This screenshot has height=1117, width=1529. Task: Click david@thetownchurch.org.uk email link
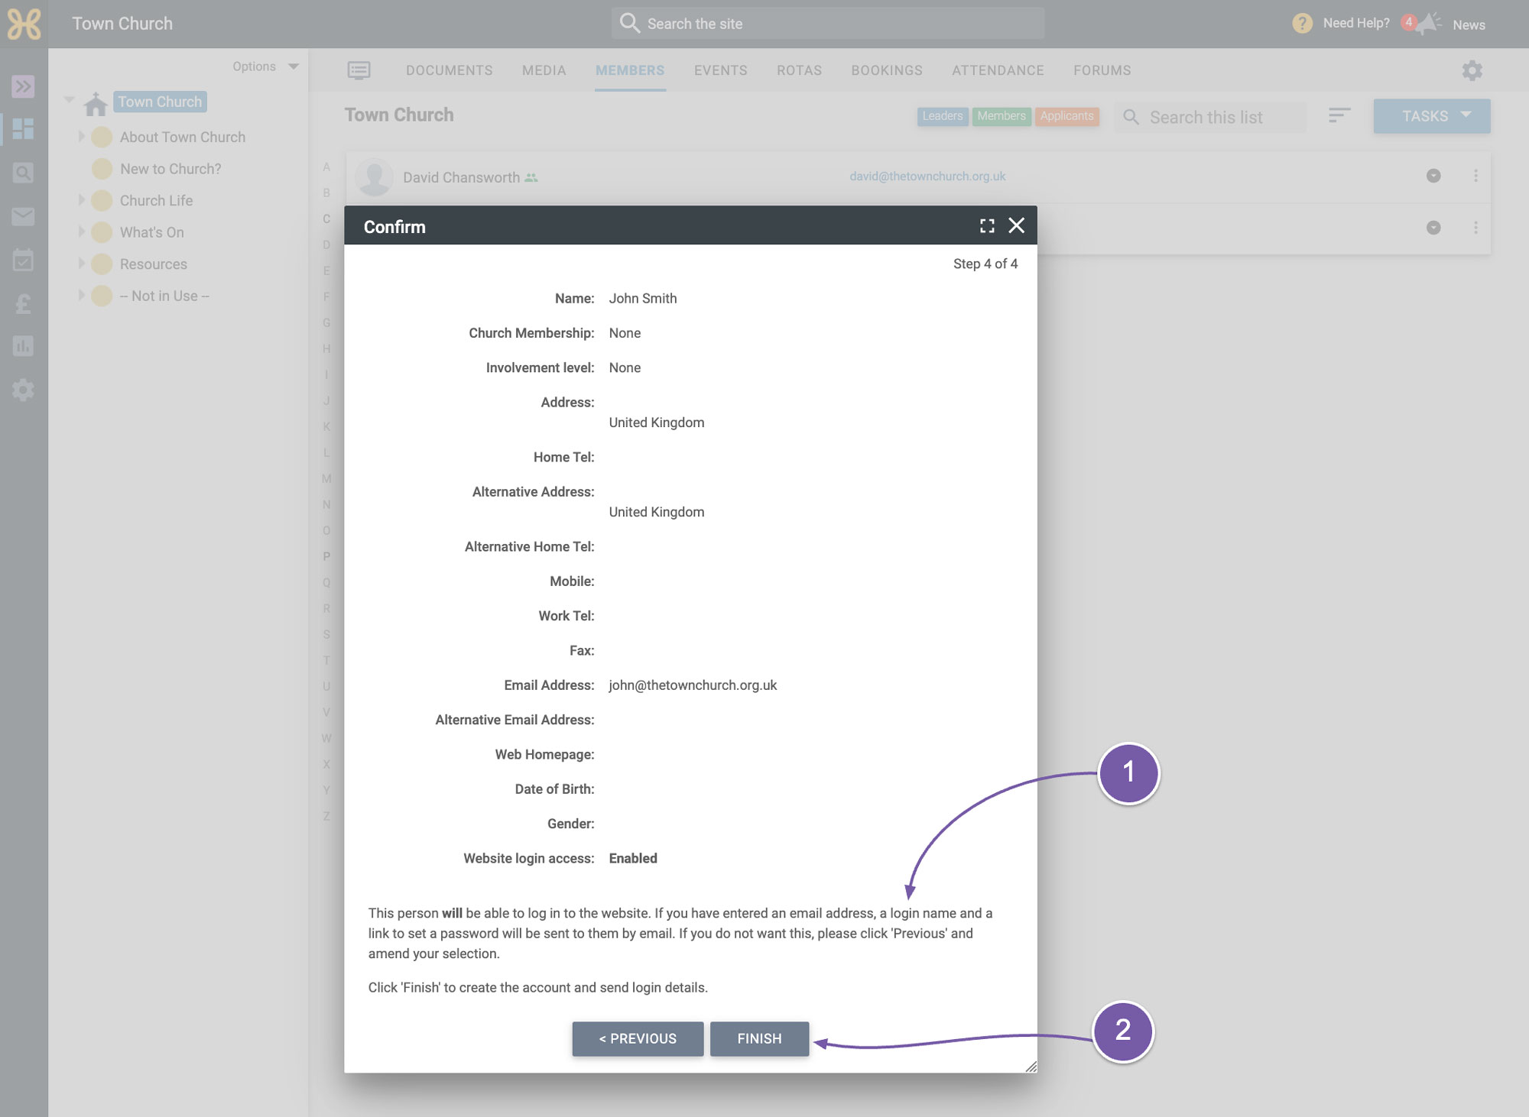click(927, 176)
